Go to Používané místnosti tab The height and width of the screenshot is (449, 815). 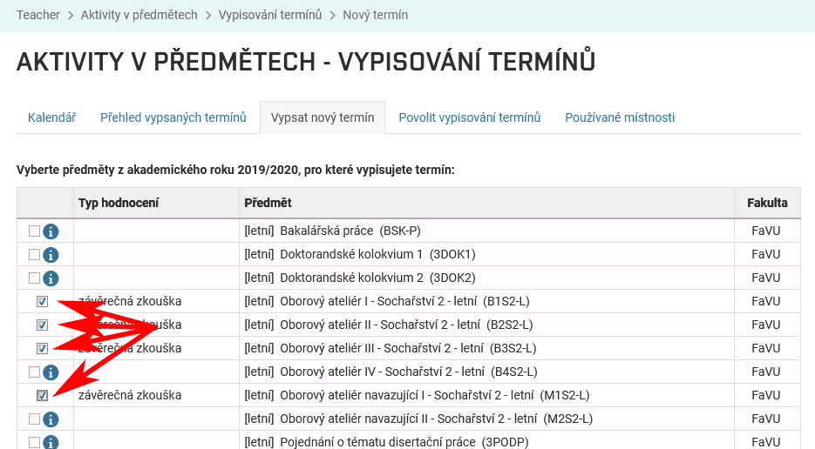620,117
